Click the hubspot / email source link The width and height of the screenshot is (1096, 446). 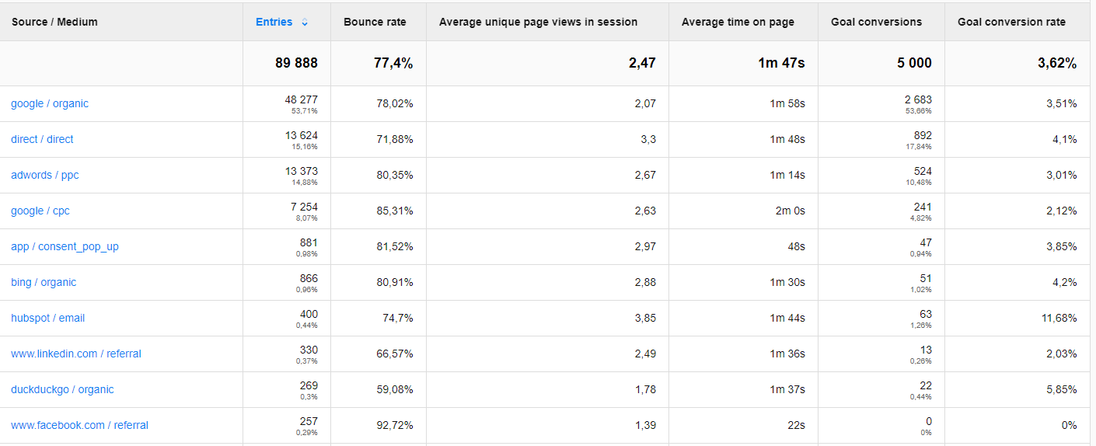(x=48, y=318)
